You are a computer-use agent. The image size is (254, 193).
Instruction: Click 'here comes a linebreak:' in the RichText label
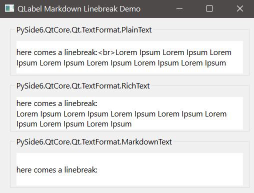(57, 103)
